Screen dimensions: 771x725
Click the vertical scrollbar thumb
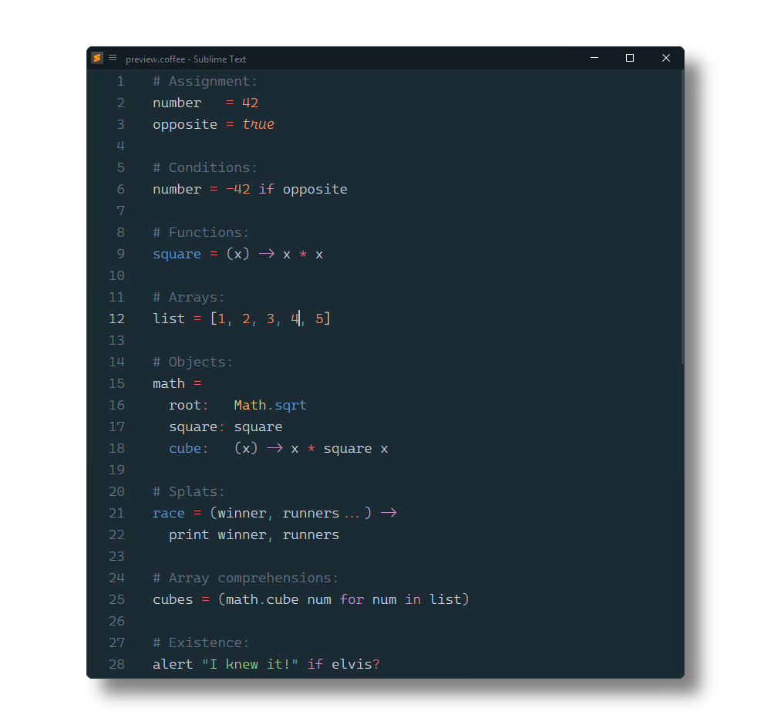coord(681,216)
